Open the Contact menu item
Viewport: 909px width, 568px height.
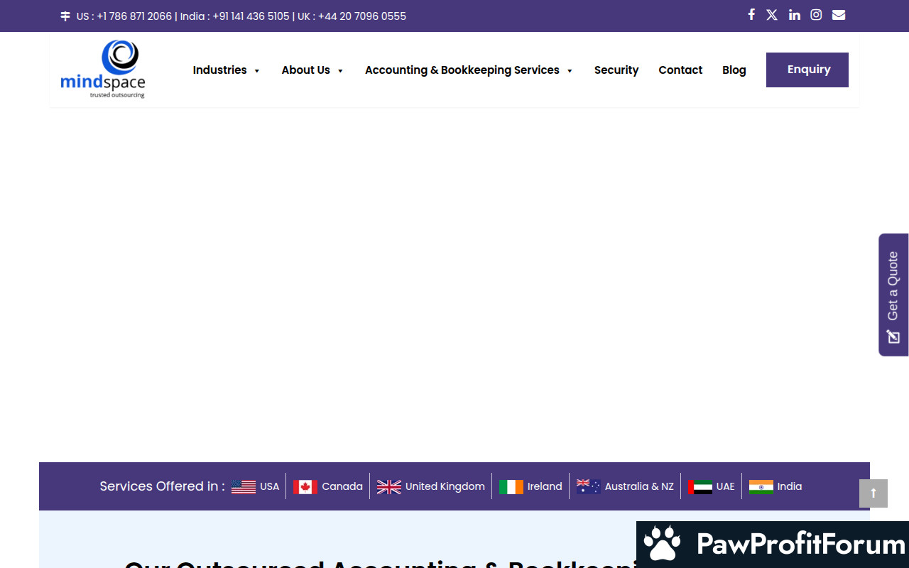[x=680, y=70]
